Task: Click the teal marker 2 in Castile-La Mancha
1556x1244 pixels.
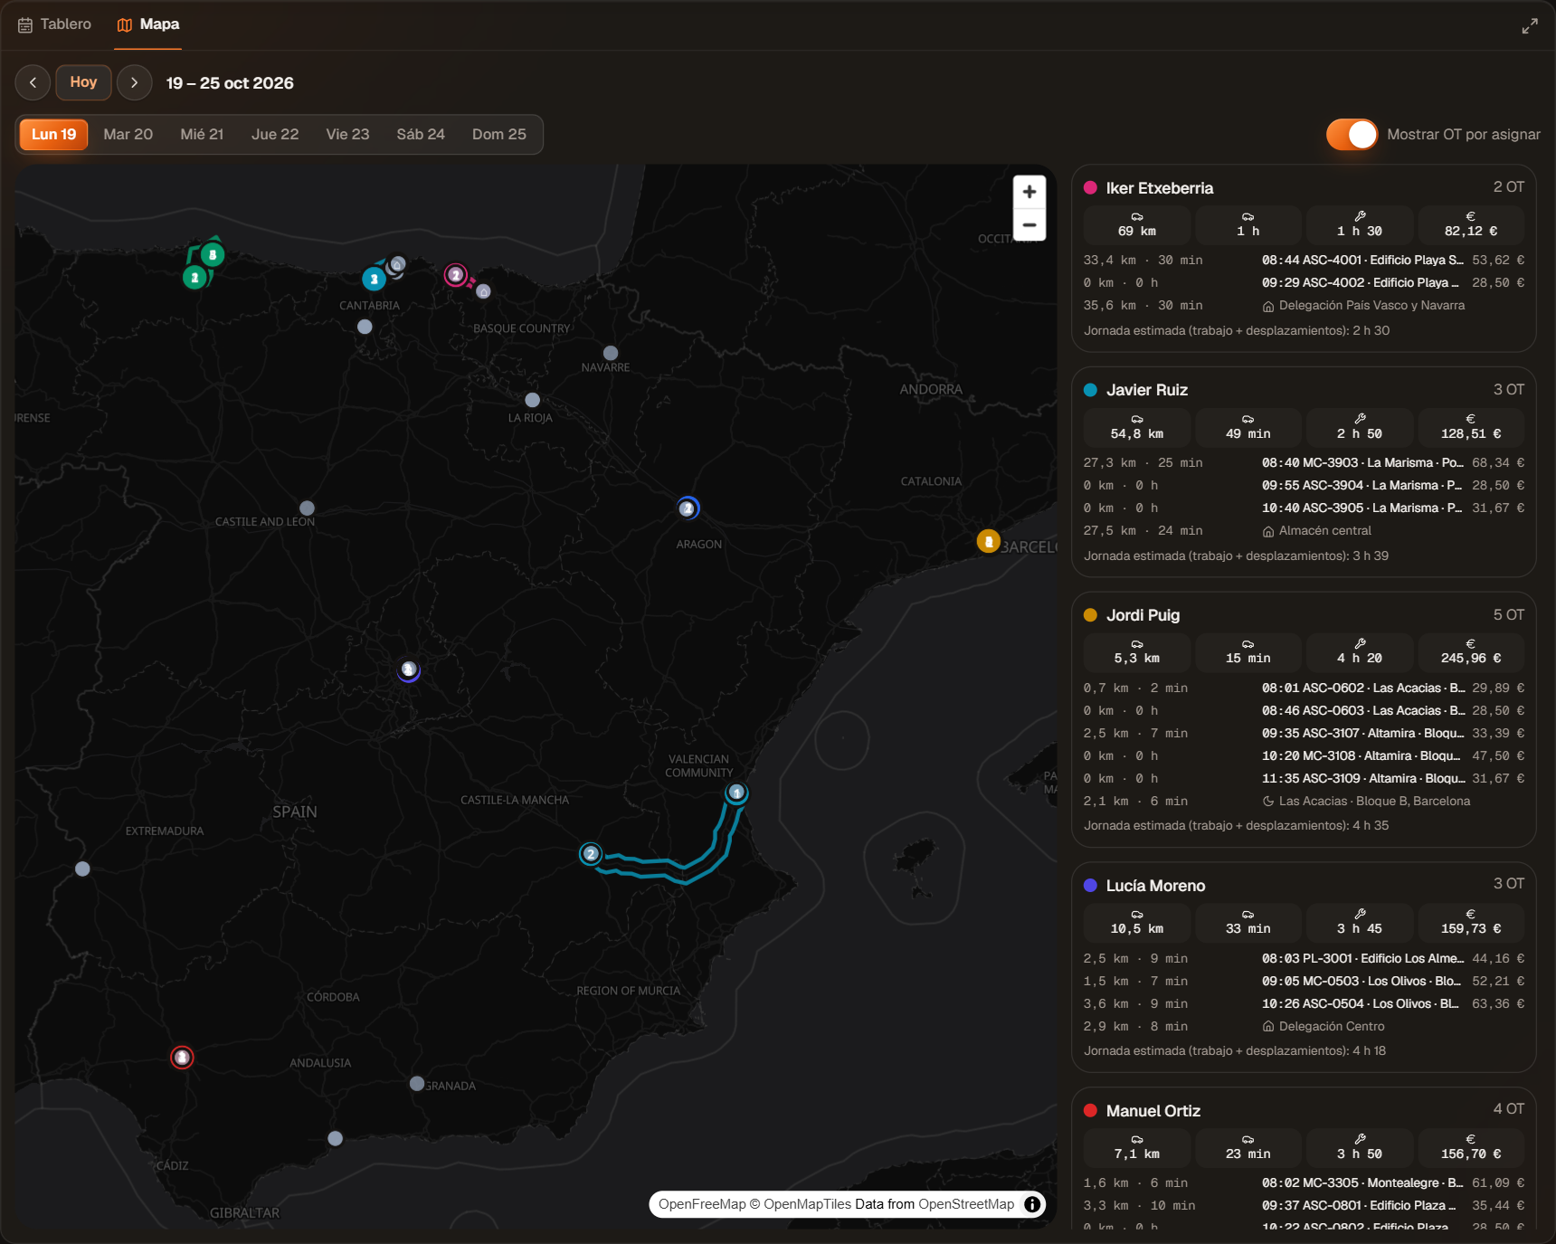Action: click(591, 853)
